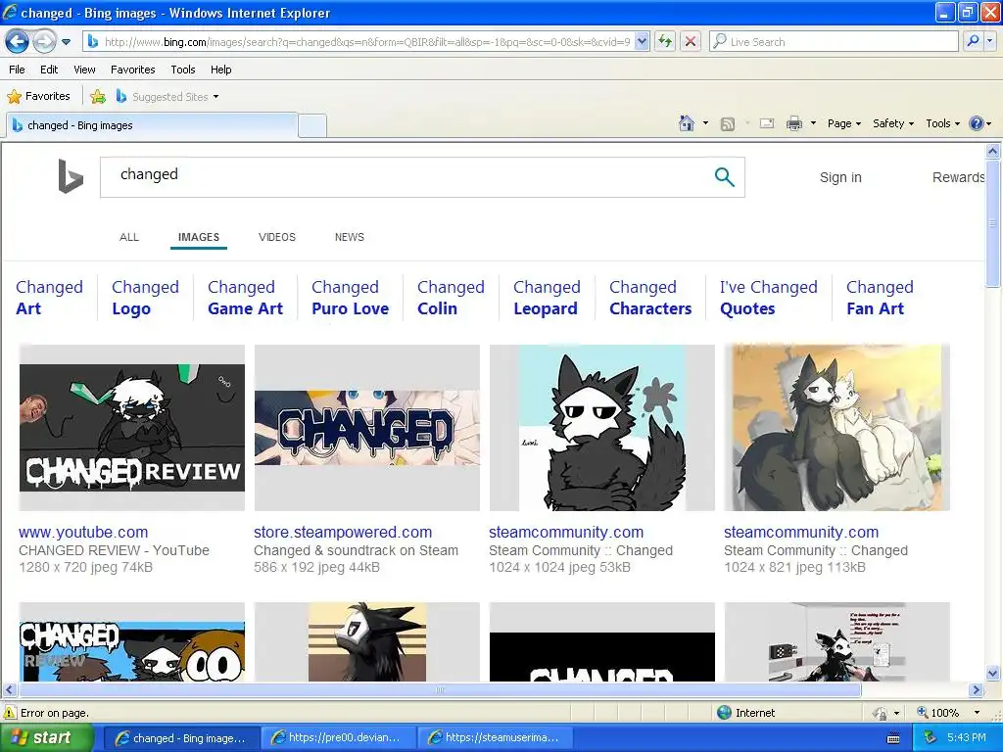The width and height of the screenshot is (1003, 752).
Task: Click the vertical scrollbar down arrow
Action: pos(993,673)
